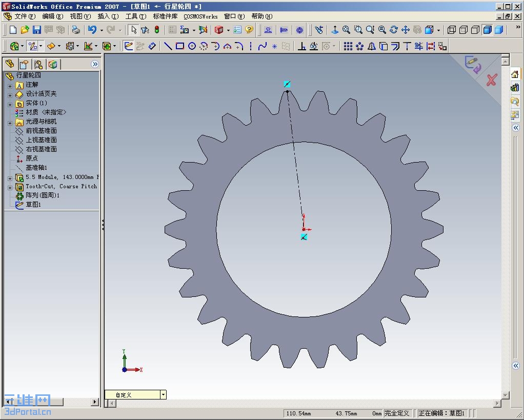
Task: Select the Rectangle sketch tool
Action: (x=180, y=46)
